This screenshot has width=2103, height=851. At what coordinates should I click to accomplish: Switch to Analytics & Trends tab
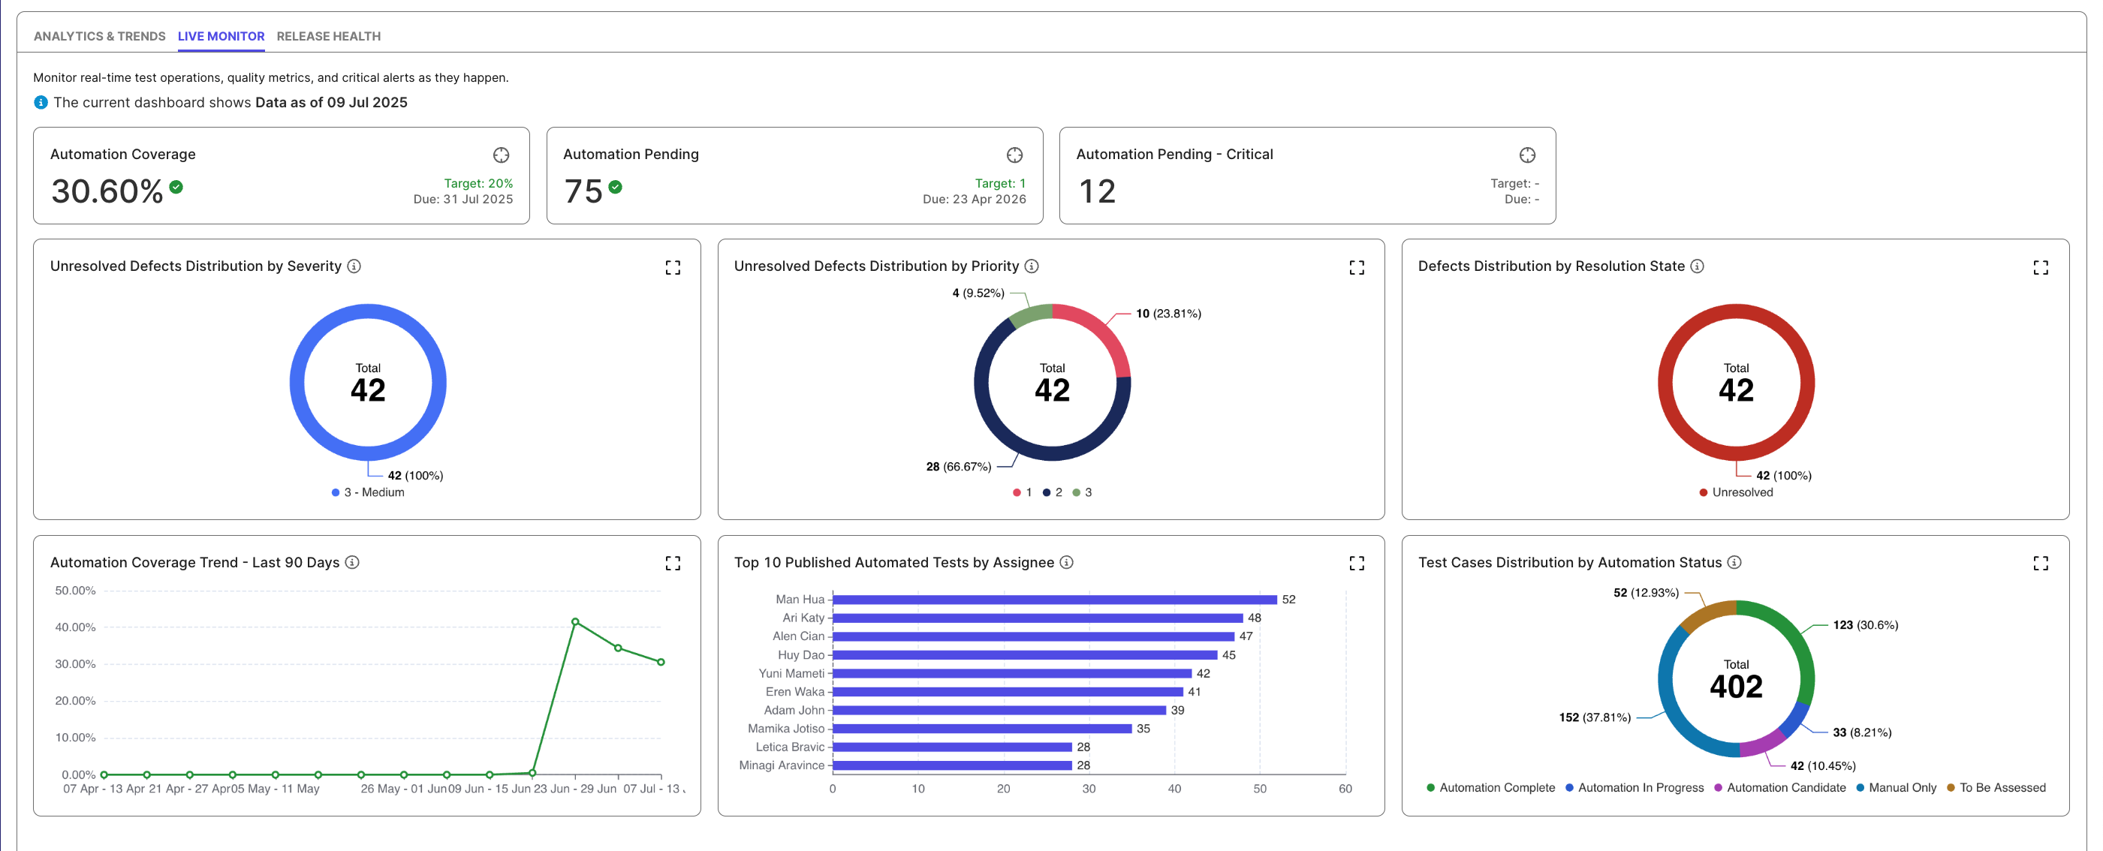coord(99,36)
